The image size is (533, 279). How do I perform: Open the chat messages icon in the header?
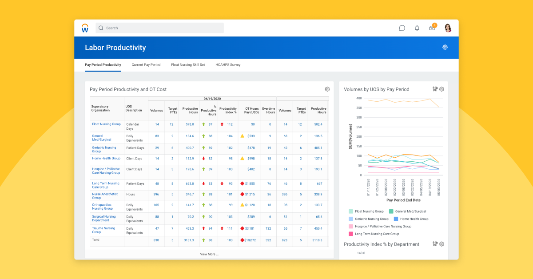click(x=402, y=28)
